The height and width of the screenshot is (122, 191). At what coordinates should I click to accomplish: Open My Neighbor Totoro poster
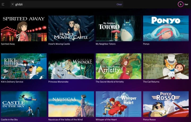pos(118,28)
